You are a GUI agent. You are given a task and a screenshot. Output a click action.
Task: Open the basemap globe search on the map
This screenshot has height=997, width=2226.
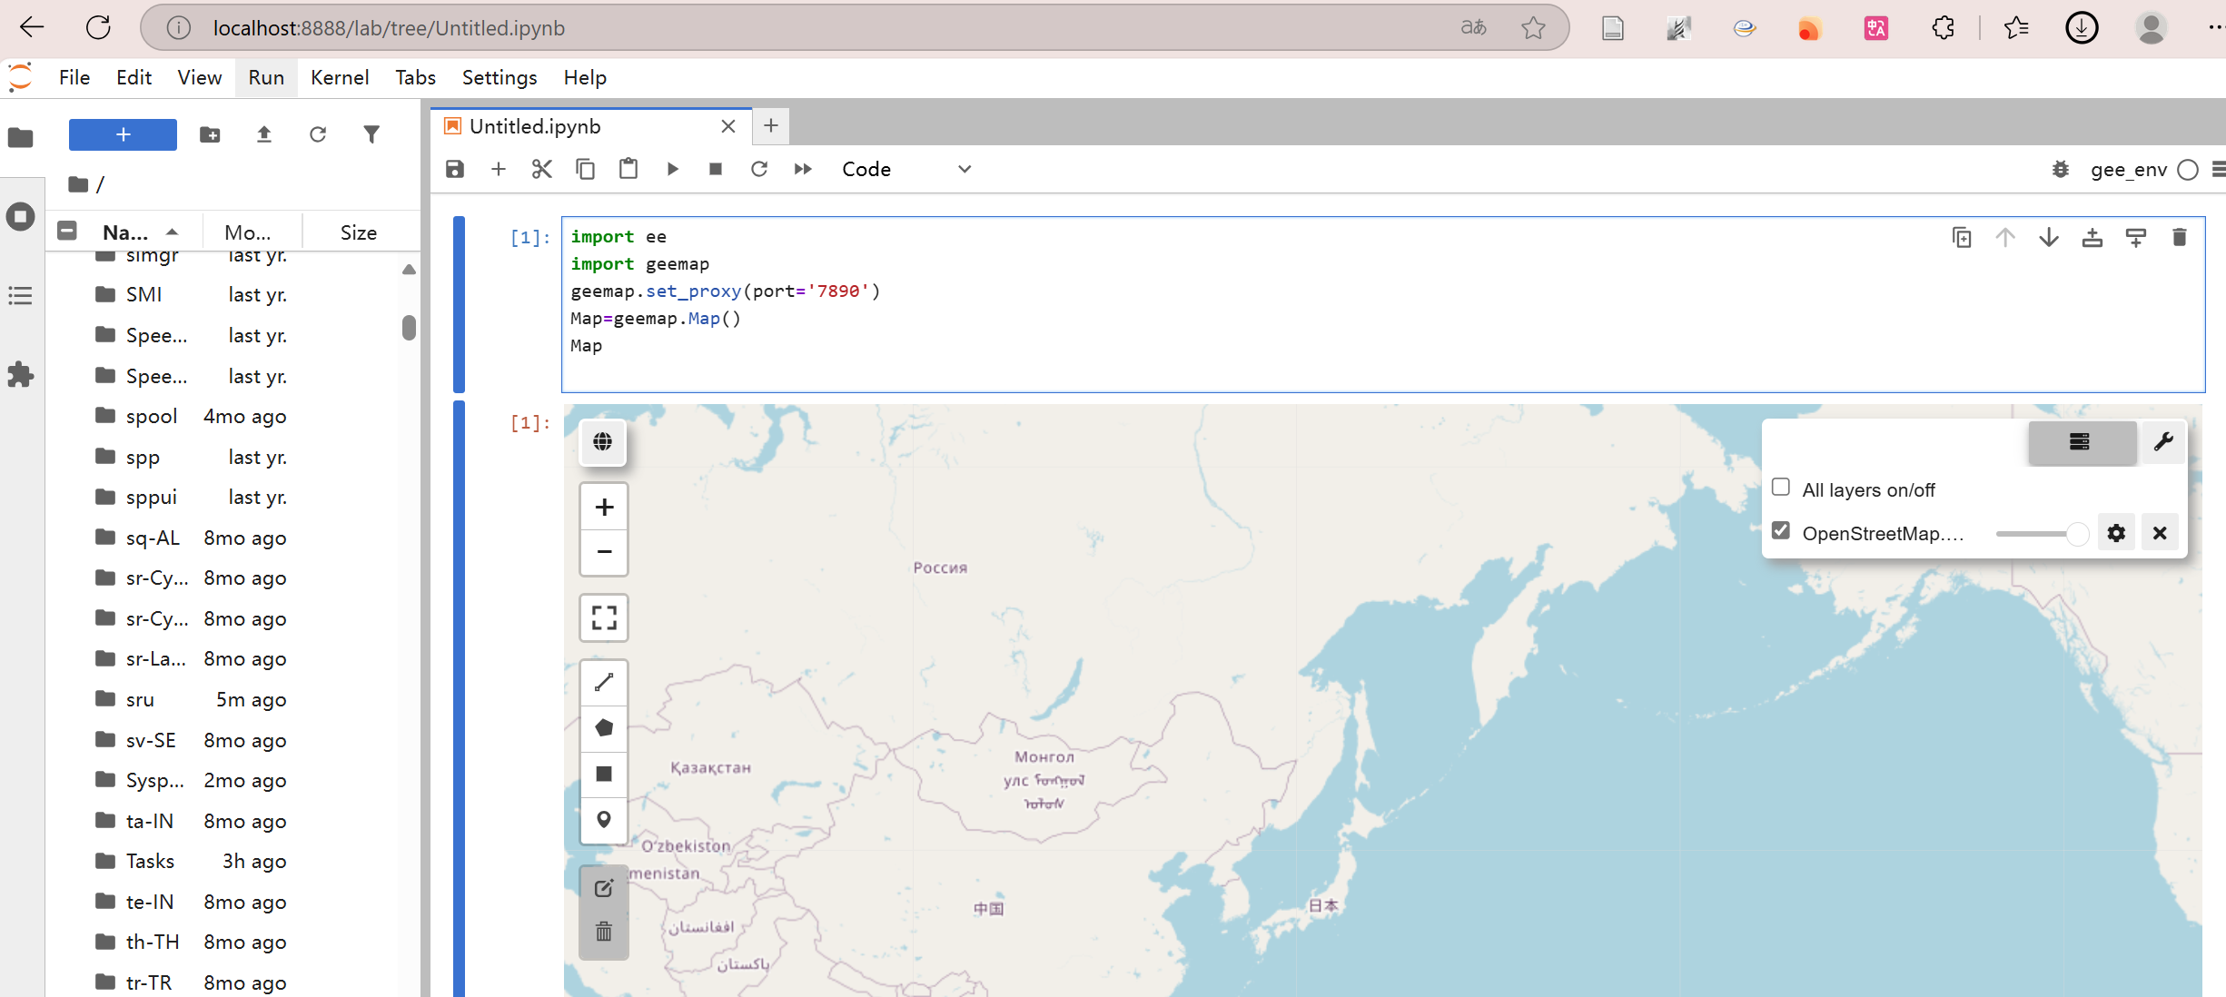(602, 442)
